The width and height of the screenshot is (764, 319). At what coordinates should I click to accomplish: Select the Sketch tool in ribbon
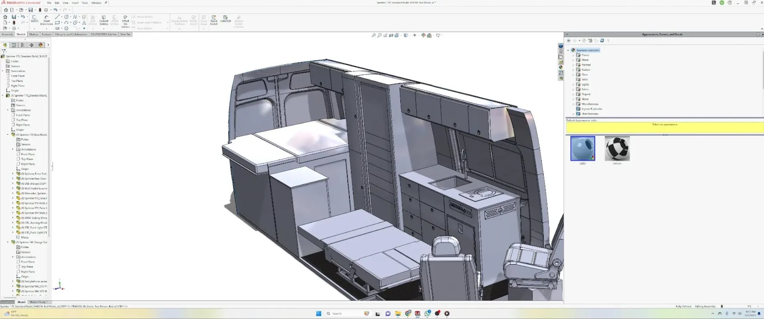point(34,19)
